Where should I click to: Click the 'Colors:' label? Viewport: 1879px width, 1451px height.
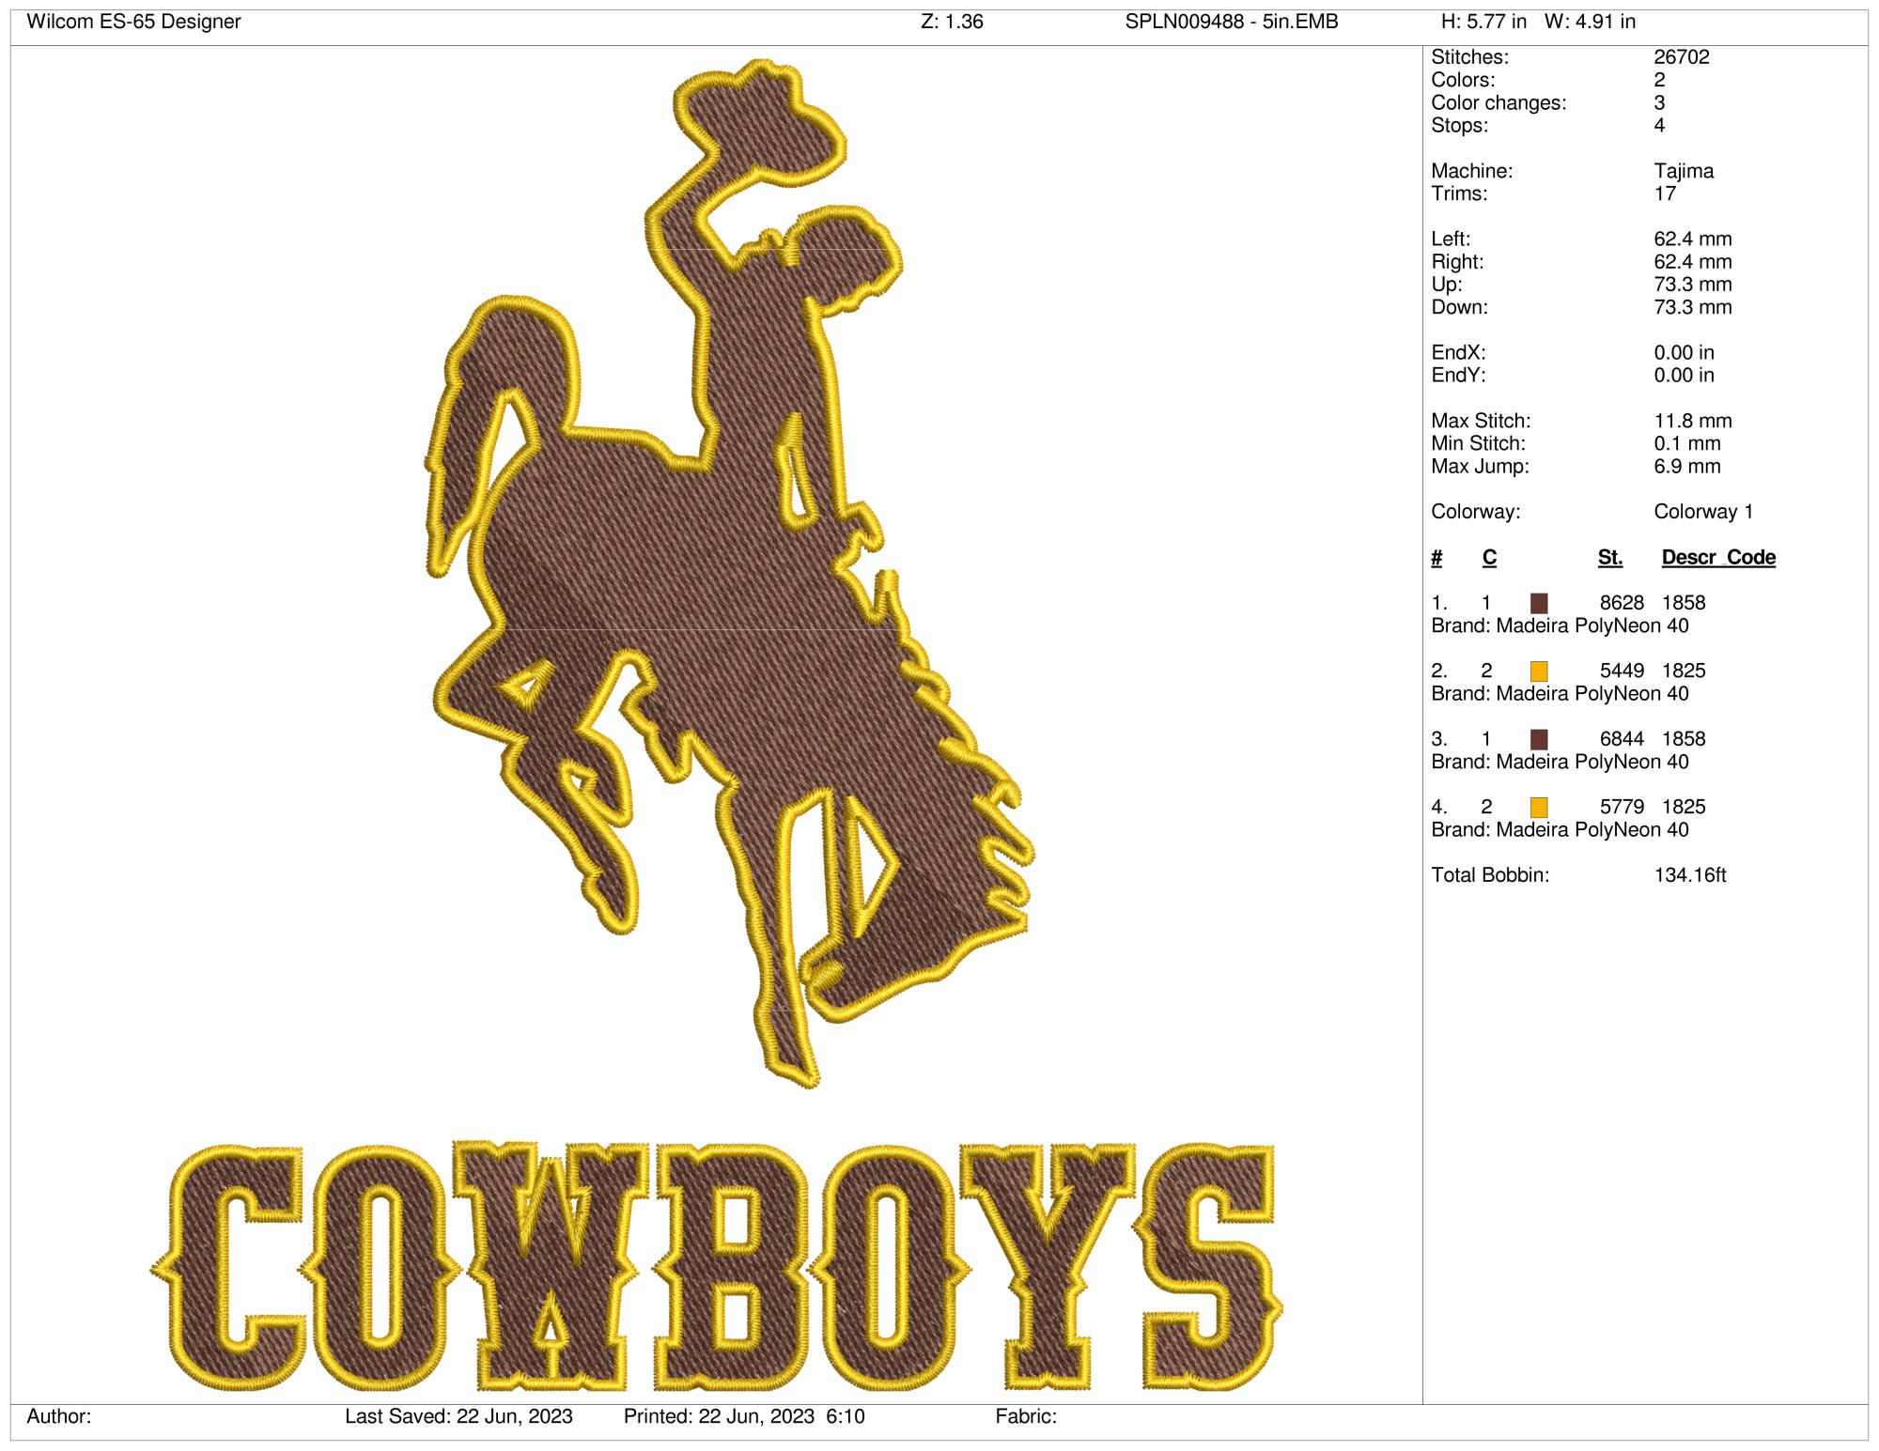(1463, 80)
